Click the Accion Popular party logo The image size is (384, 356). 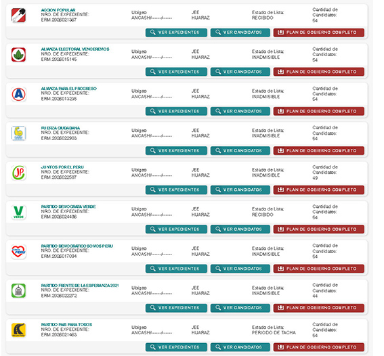point(18,15)
